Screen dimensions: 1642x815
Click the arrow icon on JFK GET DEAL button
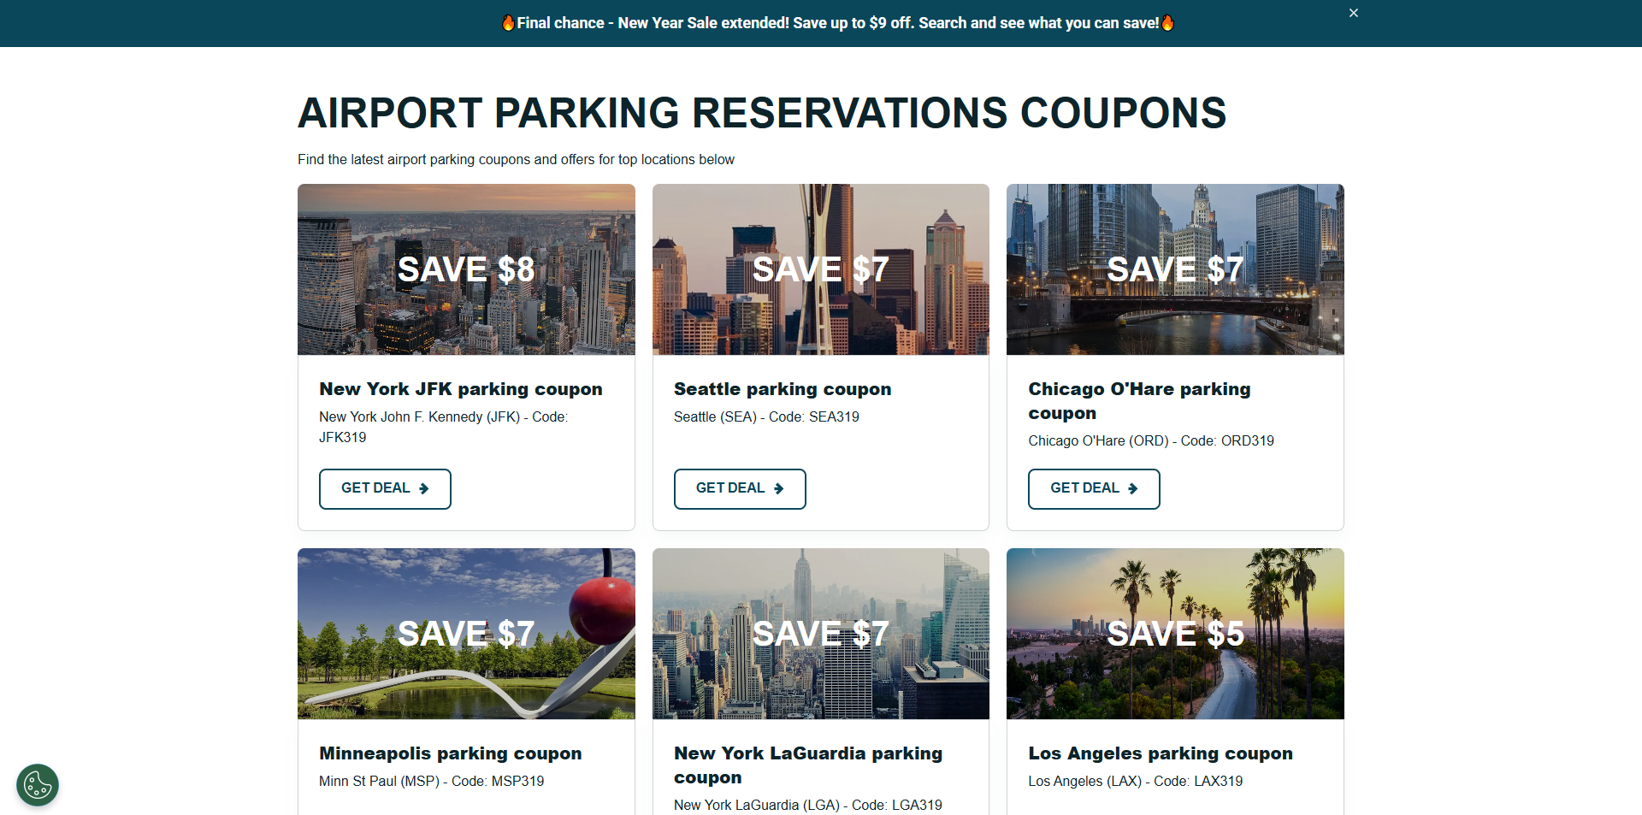pyautogui.click(x=425, y=488)
